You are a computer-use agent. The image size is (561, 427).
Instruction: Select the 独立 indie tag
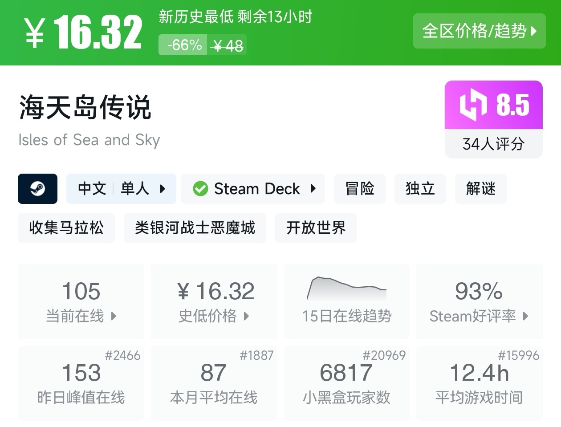(x=420, y=189)
